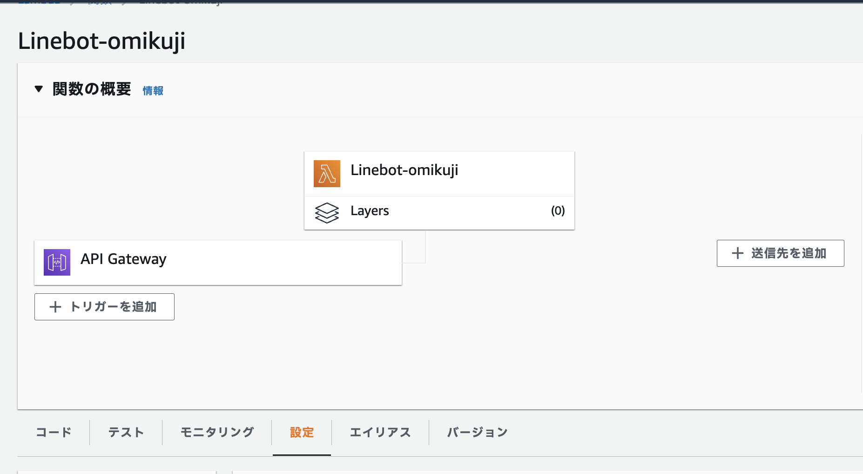Click the 送信先を追加 button
Image resolution: width=863 pixels, height=474 pixels.
pos(780,253)
